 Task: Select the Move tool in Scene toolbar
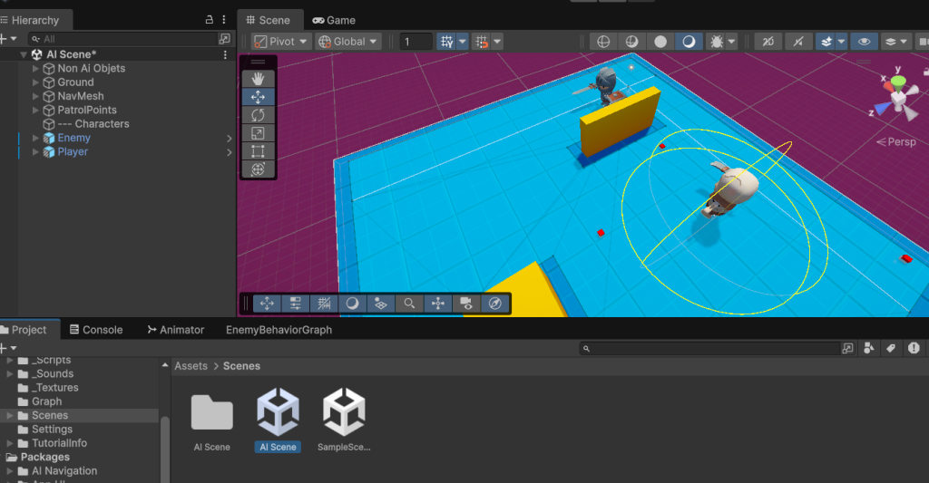point(258,97)
